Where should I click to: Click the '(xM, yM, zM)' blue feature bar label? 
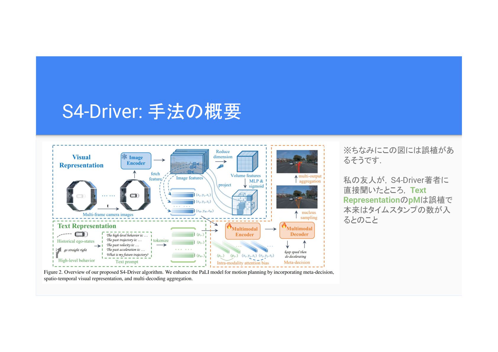(205, 211)
